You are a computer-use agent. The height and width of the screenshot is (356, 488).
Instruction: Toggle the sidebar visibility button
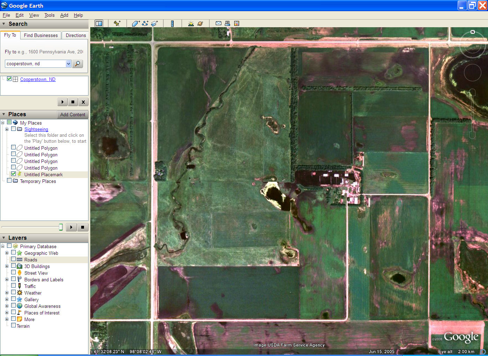tap(99, 23)
